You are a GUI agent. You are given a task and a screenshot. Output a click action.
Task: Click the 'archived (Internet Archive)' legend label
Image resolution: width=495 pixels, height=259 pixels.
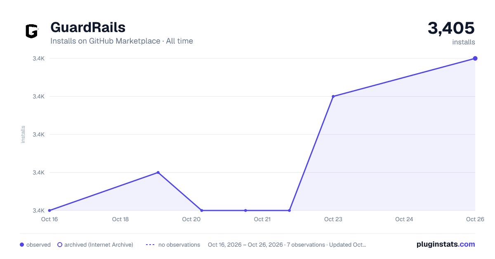tap(99, 245)
